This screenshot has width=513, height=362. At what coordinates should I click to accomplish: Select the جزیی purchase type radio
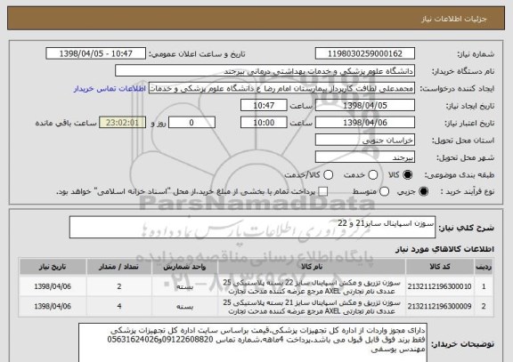coord(423,192)
